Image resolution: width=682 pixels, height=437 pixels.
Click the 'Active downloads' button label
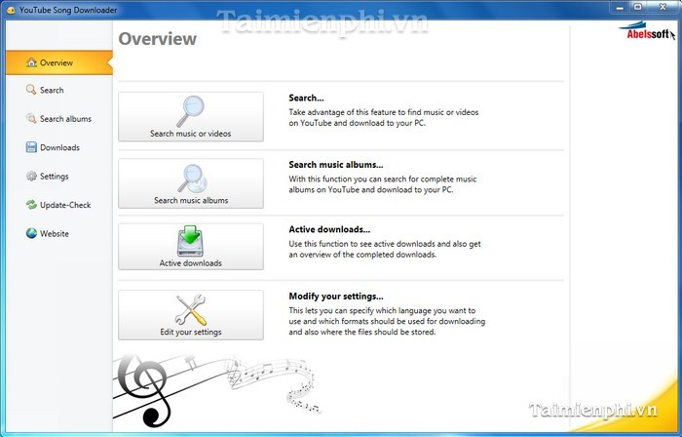[x=191, y=263]
